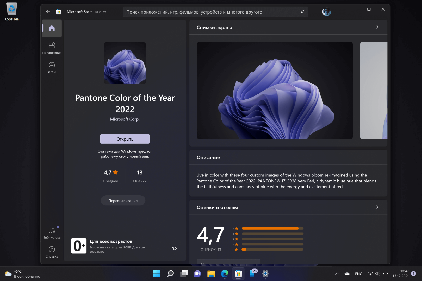Open the Приложения (Apps) section
Viewport: 422px width, 281px height.
[52, 48]
